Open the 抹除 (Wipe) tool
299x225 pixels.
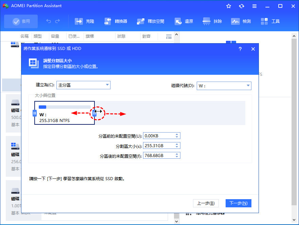tap(212, 21)
